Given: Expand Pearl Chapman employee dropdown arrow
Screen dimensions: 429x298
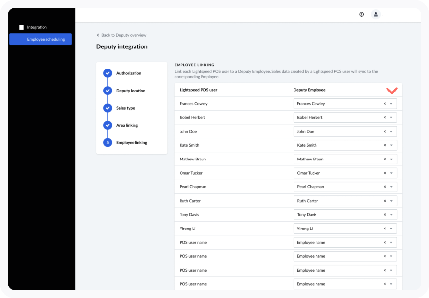Looking at the screenshot, I should tap(391, 187).
